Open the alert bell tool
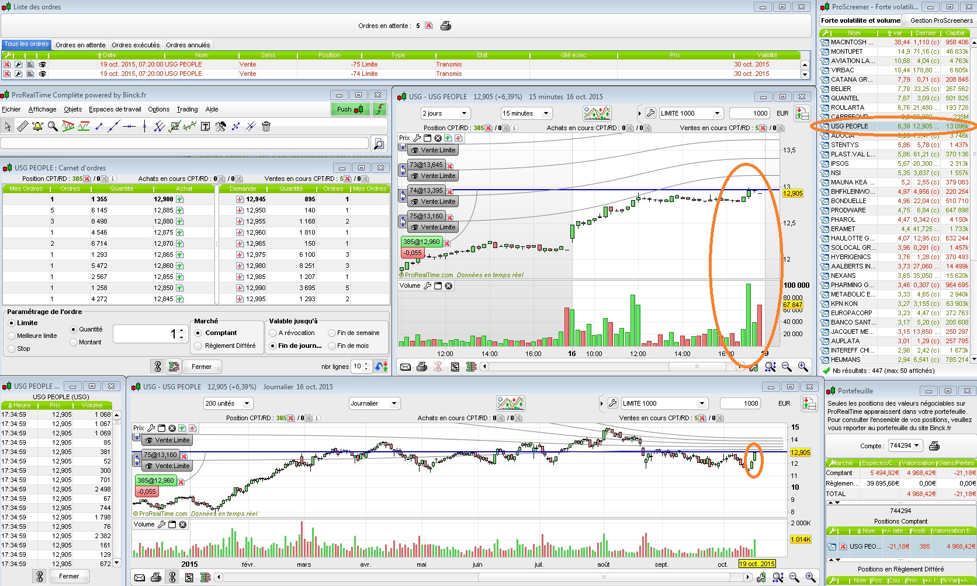The width and height of the screenshot is (977, 586). [38, 126]
